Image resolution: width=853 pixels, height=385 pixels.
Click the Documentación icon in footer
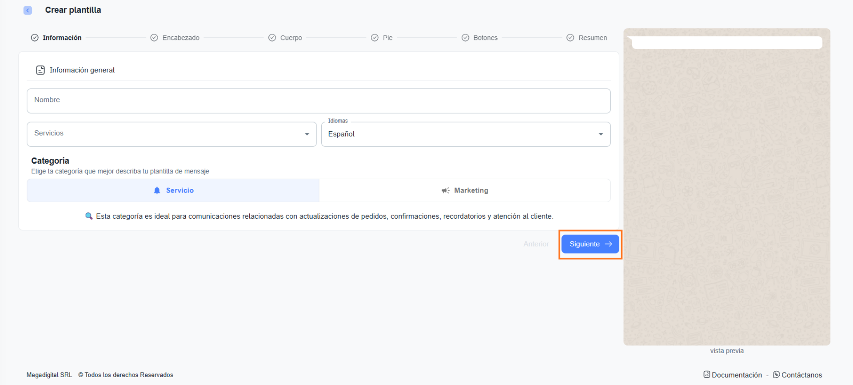point(706,374)
